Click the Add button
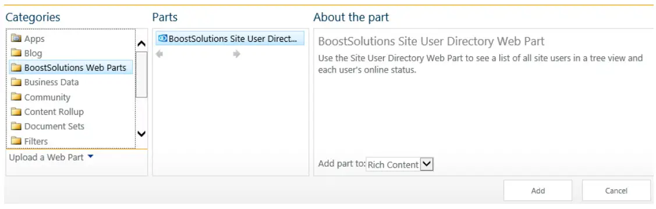656x209 pixels. 538,190
